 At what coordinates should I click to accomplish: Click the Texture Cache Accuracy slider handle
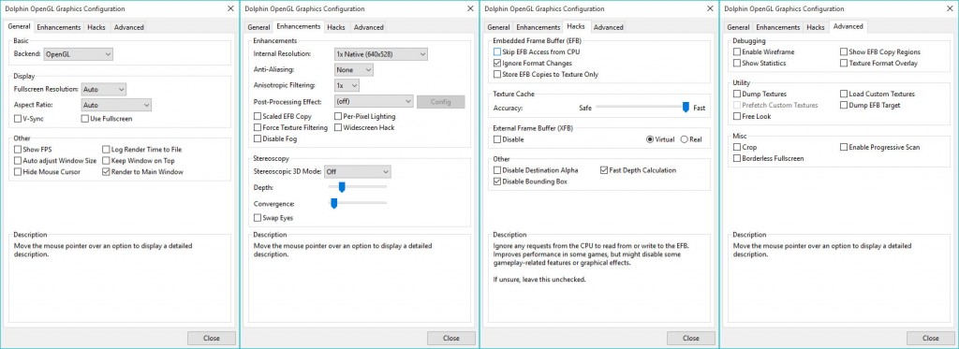686,108
